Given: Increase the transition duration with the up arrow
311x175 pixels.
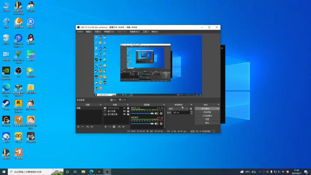Looking at the screenshot, I should pos(191,112).
